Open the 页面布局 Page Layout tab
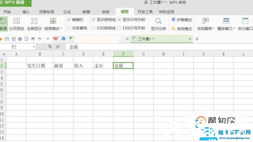 [x=46, y=12]
